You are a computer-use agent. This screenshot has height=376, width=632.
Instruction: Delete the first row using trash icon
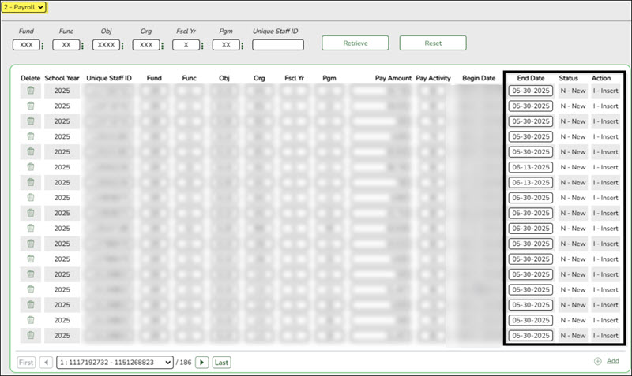point(31,91)
